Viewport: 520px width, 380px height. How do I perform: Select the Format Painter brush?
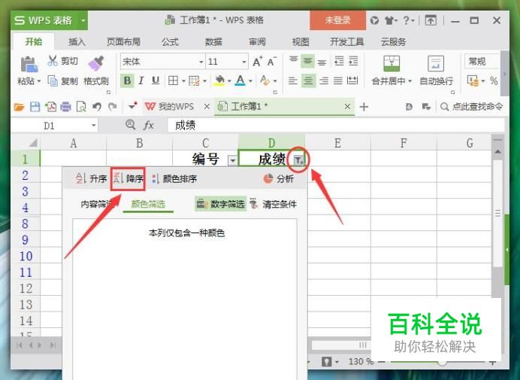96,63
